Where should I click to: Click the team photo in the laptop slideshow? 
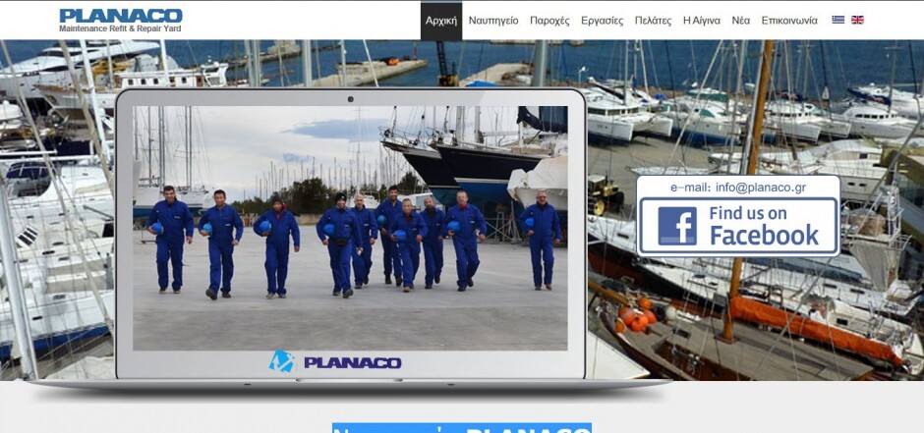pyautogui.click(x=350, y=228)
